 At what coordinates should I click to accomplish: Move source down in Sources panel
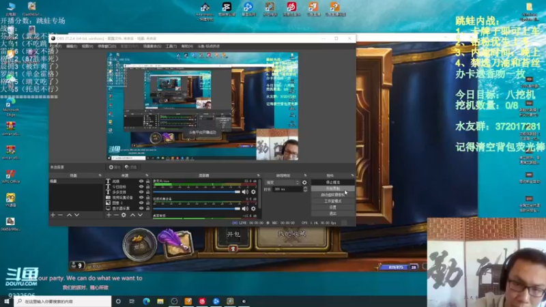point(140,215)
